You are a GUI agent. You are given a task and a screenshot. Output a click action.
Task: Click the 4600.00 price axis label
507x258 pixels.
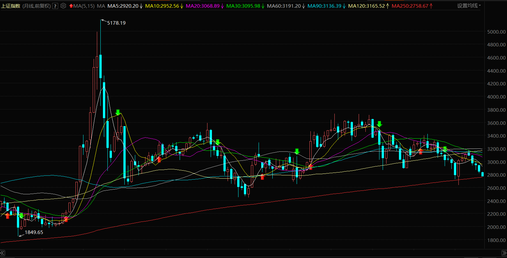pyautogui.click(x=496, y=58)
